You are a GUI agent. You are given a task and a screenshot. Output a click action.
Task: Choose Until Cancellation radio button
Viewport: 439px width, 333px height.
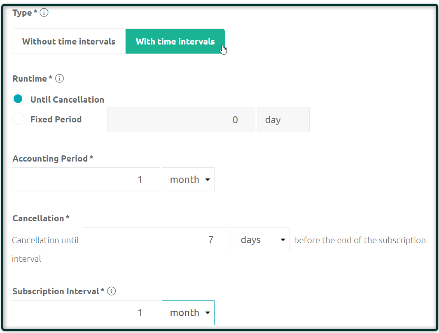18,99
